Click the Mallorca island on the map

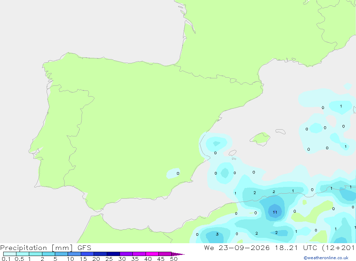coord(260,139)
